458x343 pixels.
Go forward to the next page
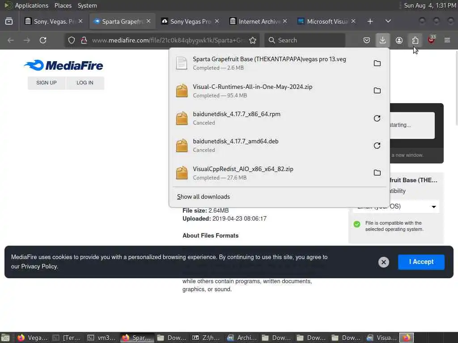[x=27, y=40]
